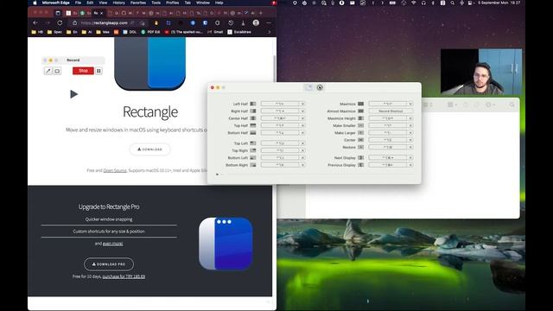Clear the Make Smaller shortcut

click(410, 125)
